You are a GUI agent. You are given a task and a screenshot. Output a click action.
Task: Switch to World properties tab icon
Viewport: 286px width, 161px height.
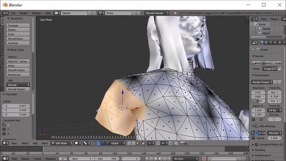pyautogui.click(x=275, y=42)
